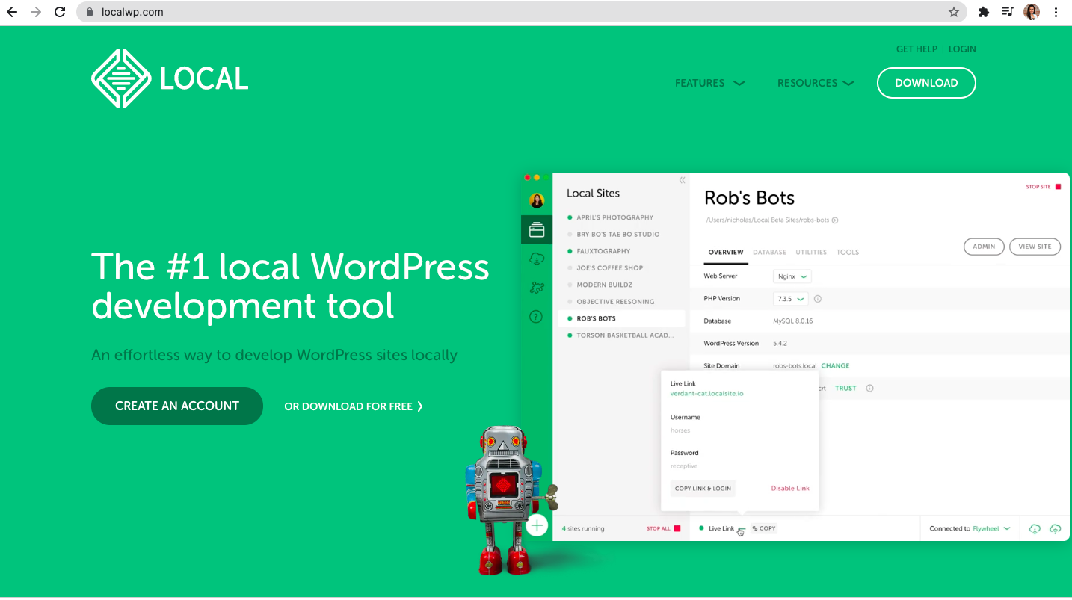Viewport: 1072px width, 600px height.
Task: Click the info icon beside PHP Version
Action: [818, 299]
